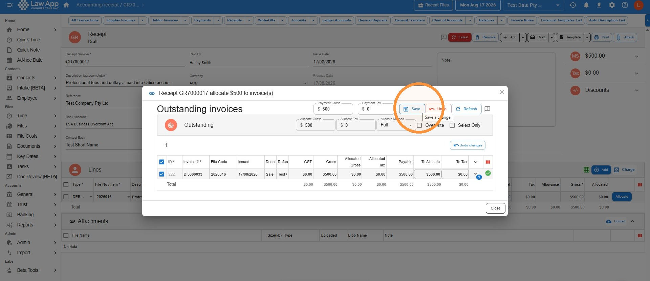This screenshot has height=281, width=650.
Task: Open the Payments tab
Action: click(x=202, y=20)
